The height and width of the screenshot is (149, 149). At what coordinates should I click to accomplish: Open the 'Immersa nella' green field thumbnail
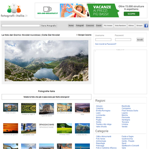[x=65, y=128]
